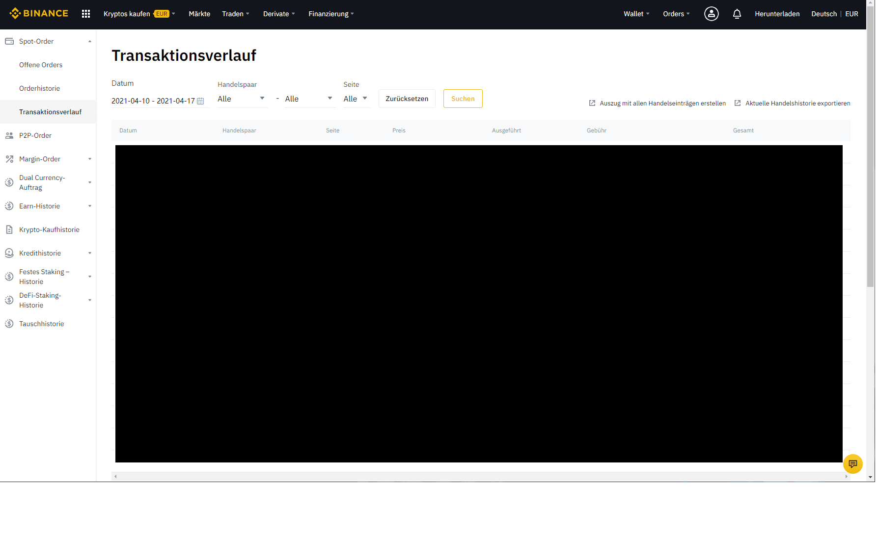
Task: Click the Gebühr column header
Action: click(x=596, y=130)
